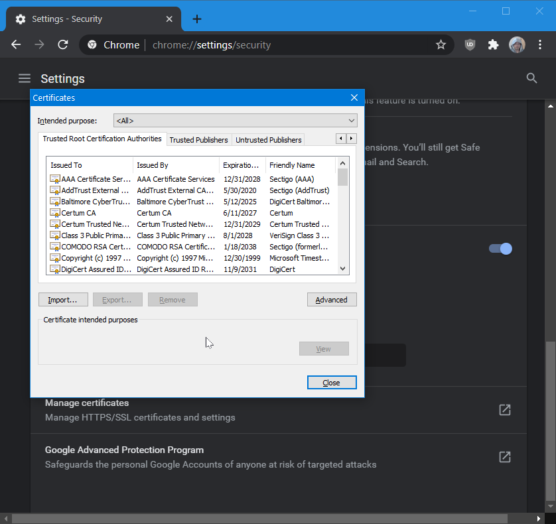Select the Copyright (c) 1997 certificate row
The height and width of the screenshot is (524, 556).
pos(192,258)
